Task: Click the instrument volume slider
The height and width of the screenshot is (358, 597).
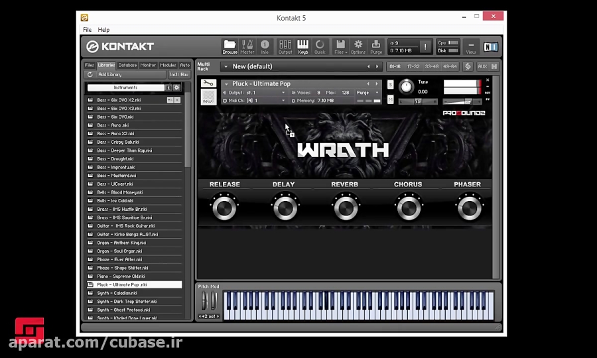Action: (462, 101)
